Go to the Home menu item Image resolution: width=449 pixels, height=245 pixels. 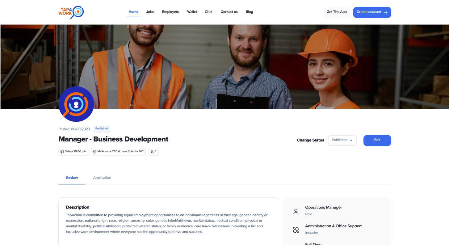(x=133, y=12)
